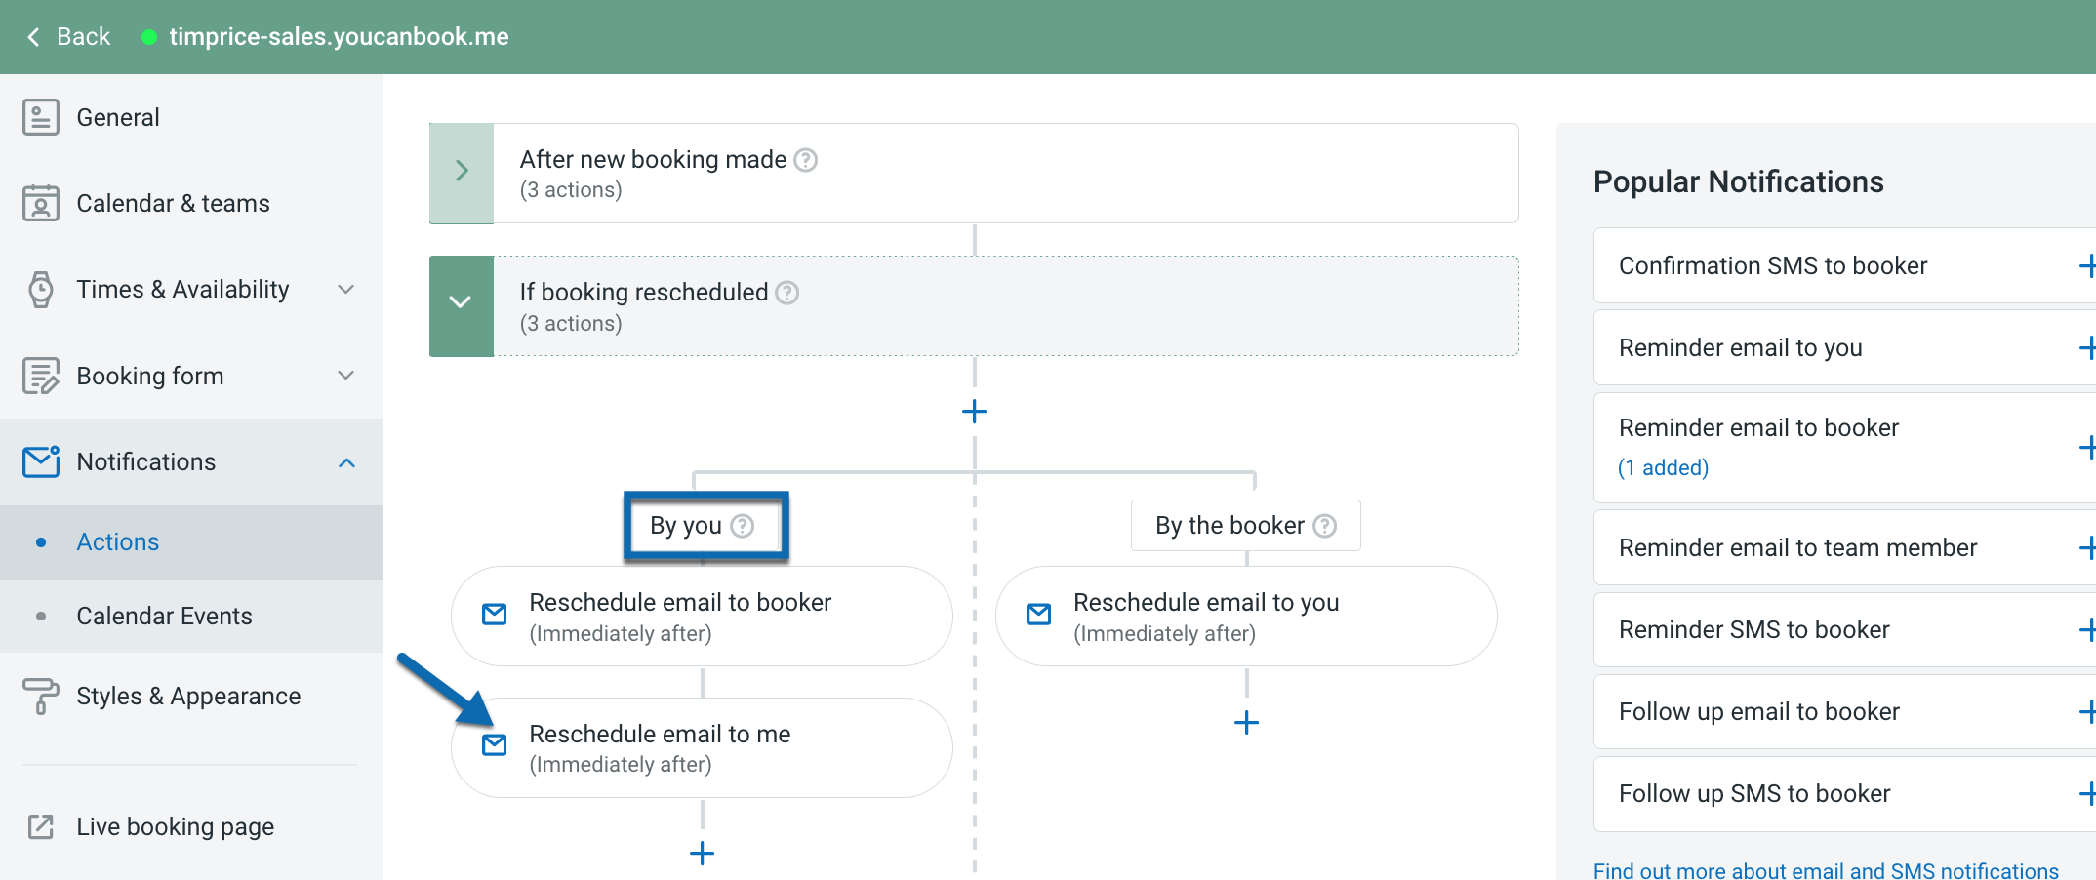Select the Notifications envelope icon
The height and width of the screenshot is (880, 2096).
pos(41,460)
